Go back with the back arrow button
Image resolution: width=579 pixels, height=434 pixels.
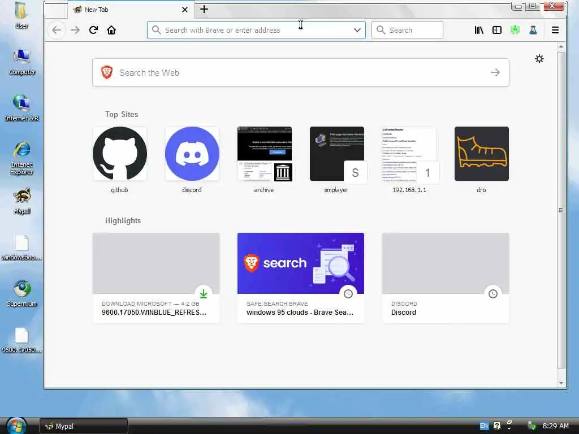(57, 30)
